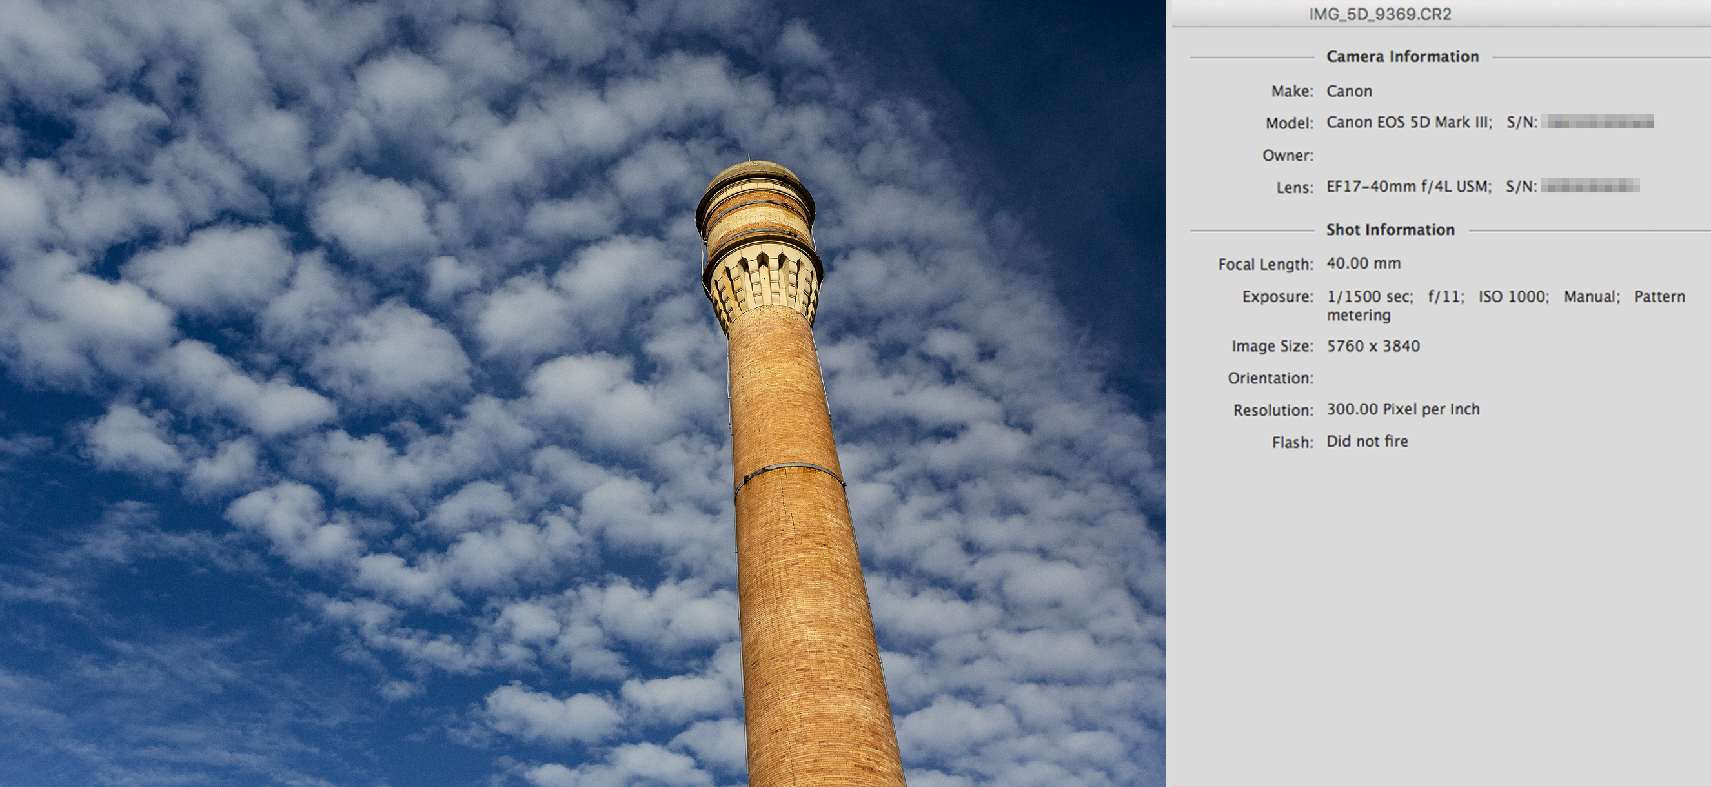Click the ISO 1000 exposure value

[x=1513, y=296]
